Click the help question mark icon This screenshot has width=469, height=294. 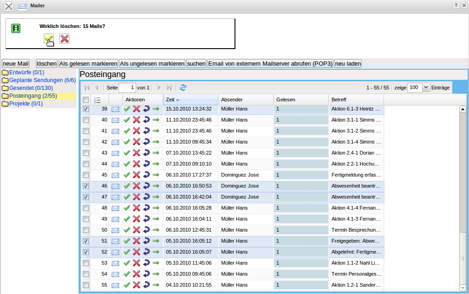(456, 5)
